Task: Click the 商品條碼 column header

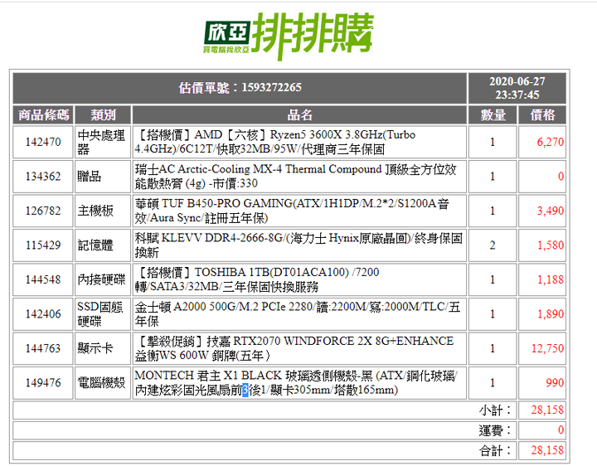Action: [x=43, y=114]
